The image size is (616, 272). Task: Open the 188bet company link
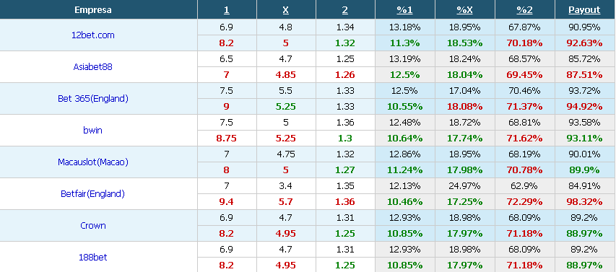[92, 257]
